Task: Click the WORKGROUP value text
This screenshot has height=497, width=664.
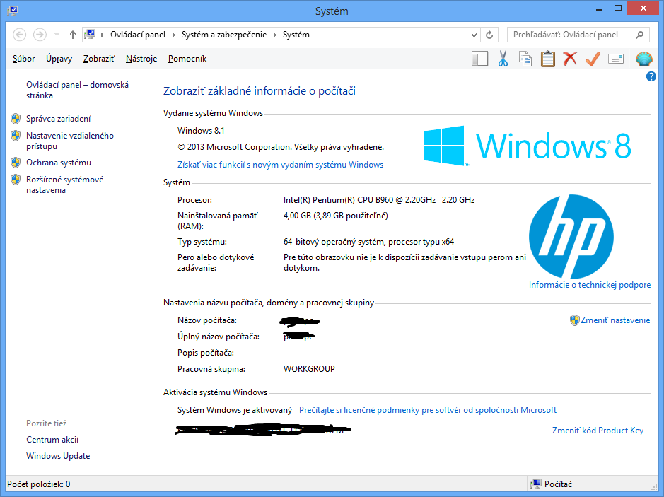Action: click(x=309, y=369)
